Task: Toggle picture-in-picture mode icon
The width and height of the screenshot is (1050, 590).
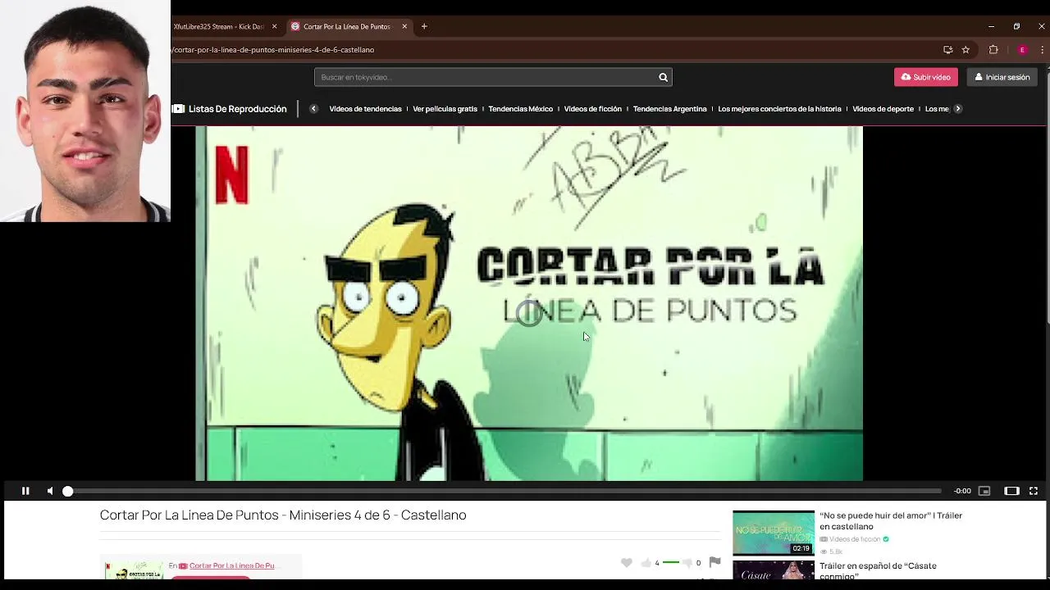Action: pyautogui.click(x=984, y=491)
